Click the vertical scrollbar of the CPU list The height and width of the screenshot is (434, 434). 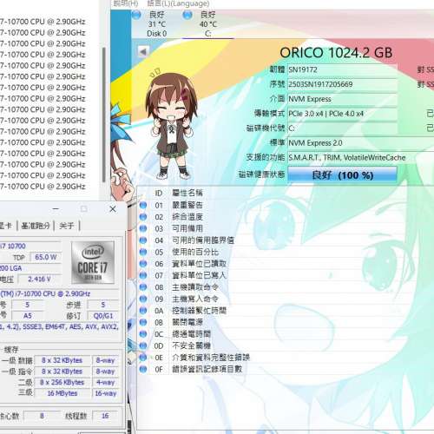pos(103,115)
